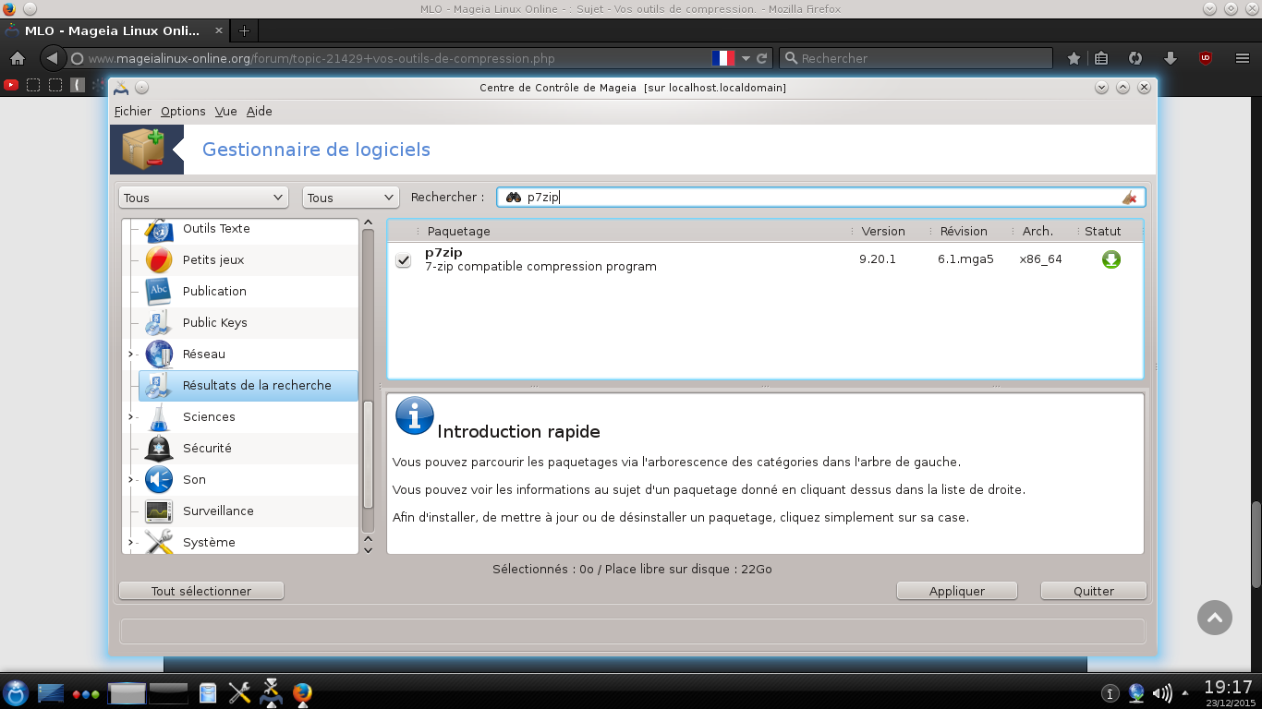Image resolution: width=1262 pixels, height=709 pixels.
Task: Open the French flag language dropdown arrow
Action: 746,58
